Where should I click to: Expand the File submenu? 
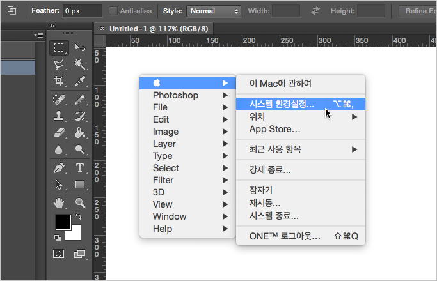click(x=187, y=107)
